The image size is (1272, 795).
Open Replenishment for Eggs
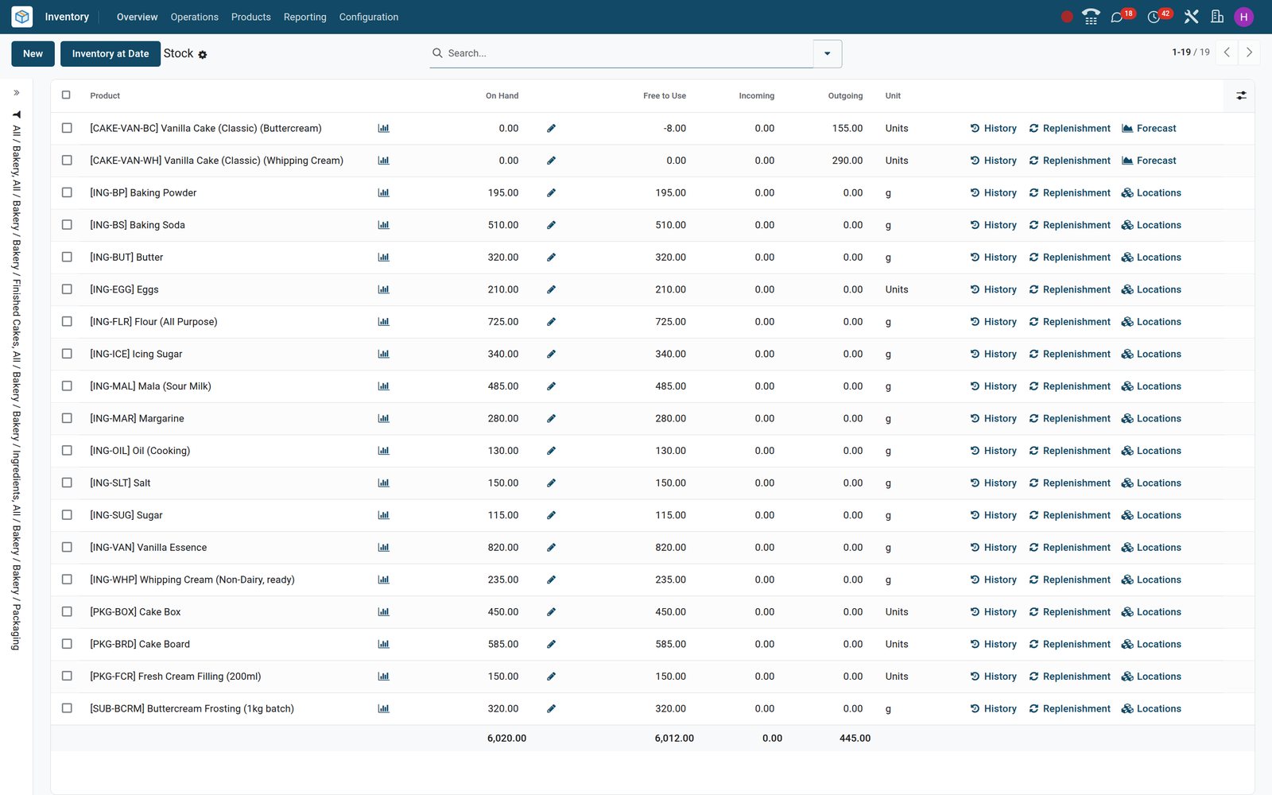(x=1069, y=289)
